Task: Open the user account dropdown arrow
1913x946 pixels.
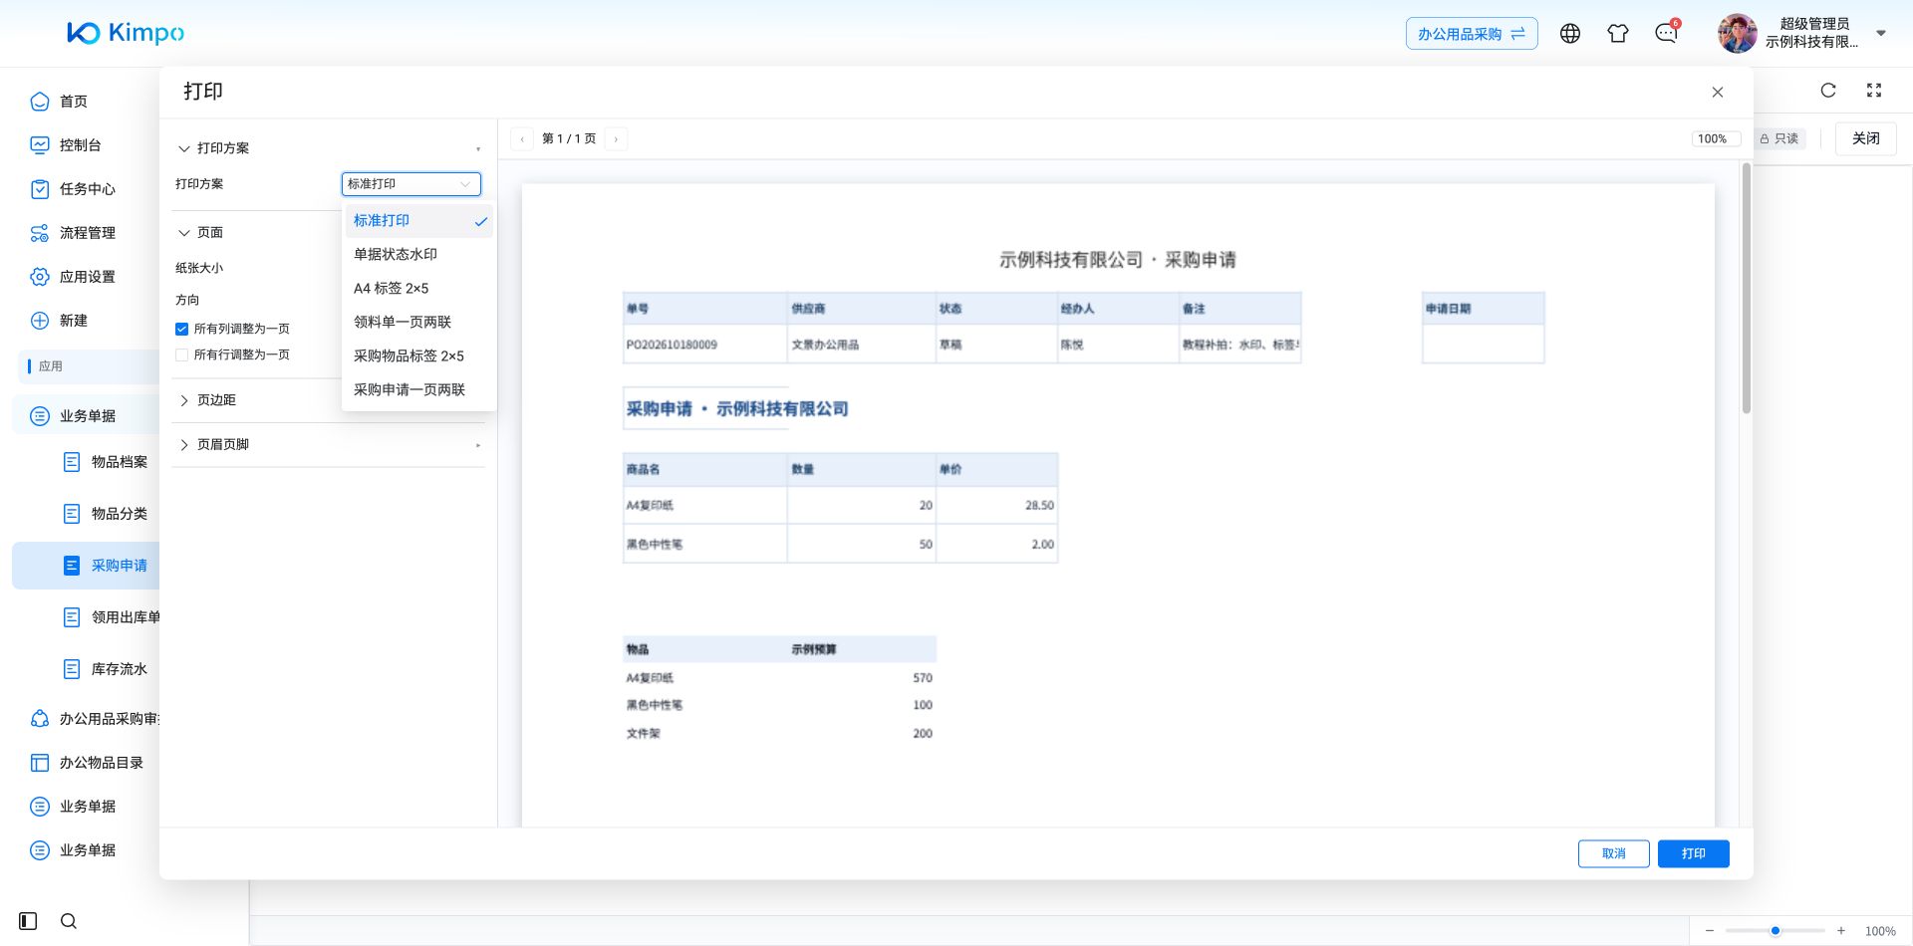Action: pos(1881,34)
